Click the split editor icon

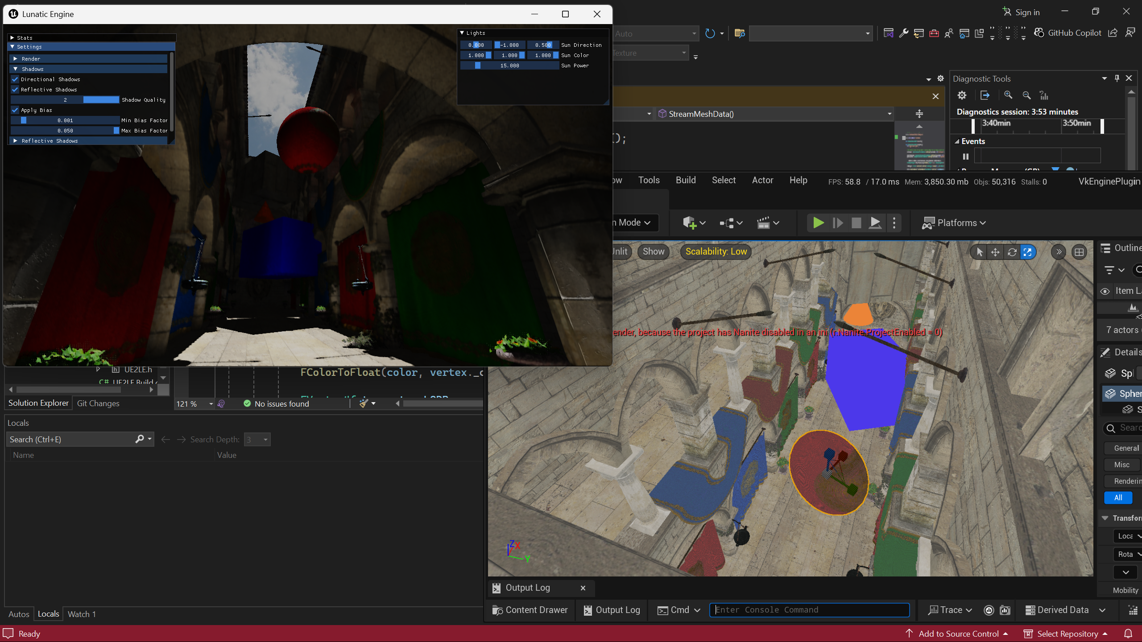[919, 114]
